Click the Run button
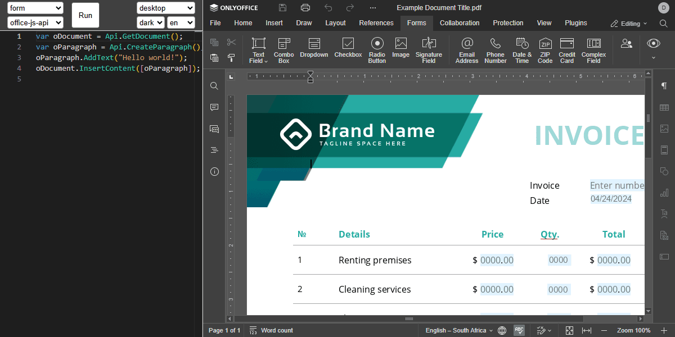Viewport: 675px width, 337px height. coord(85,15)
